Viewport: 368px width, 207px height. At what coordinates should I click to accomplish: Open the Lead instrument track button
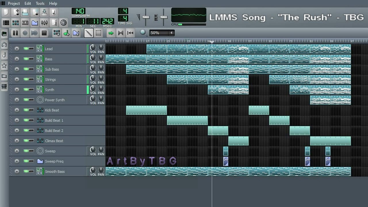tap(61, 49)
